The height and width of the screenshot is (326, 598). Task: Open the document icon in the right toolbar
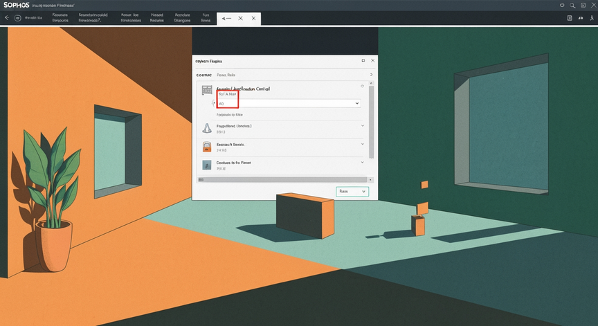(570, 18)
